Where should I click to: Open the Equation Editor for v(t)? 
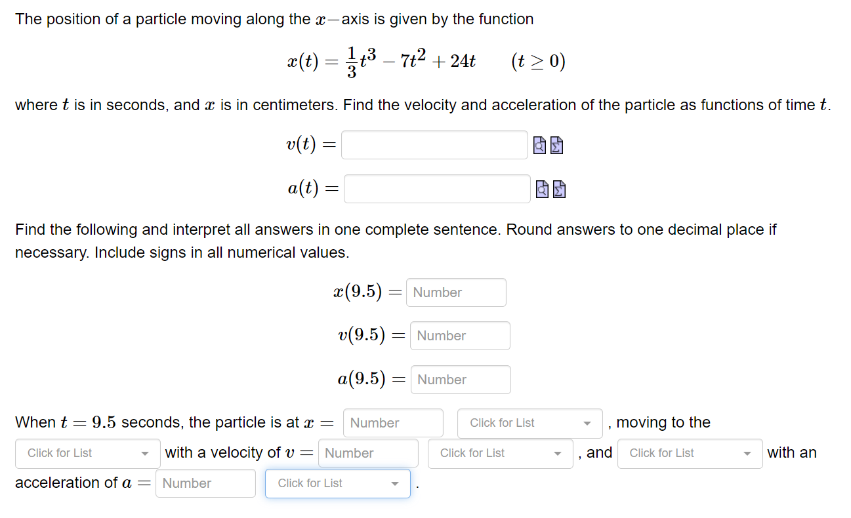(x=556, y=145)
